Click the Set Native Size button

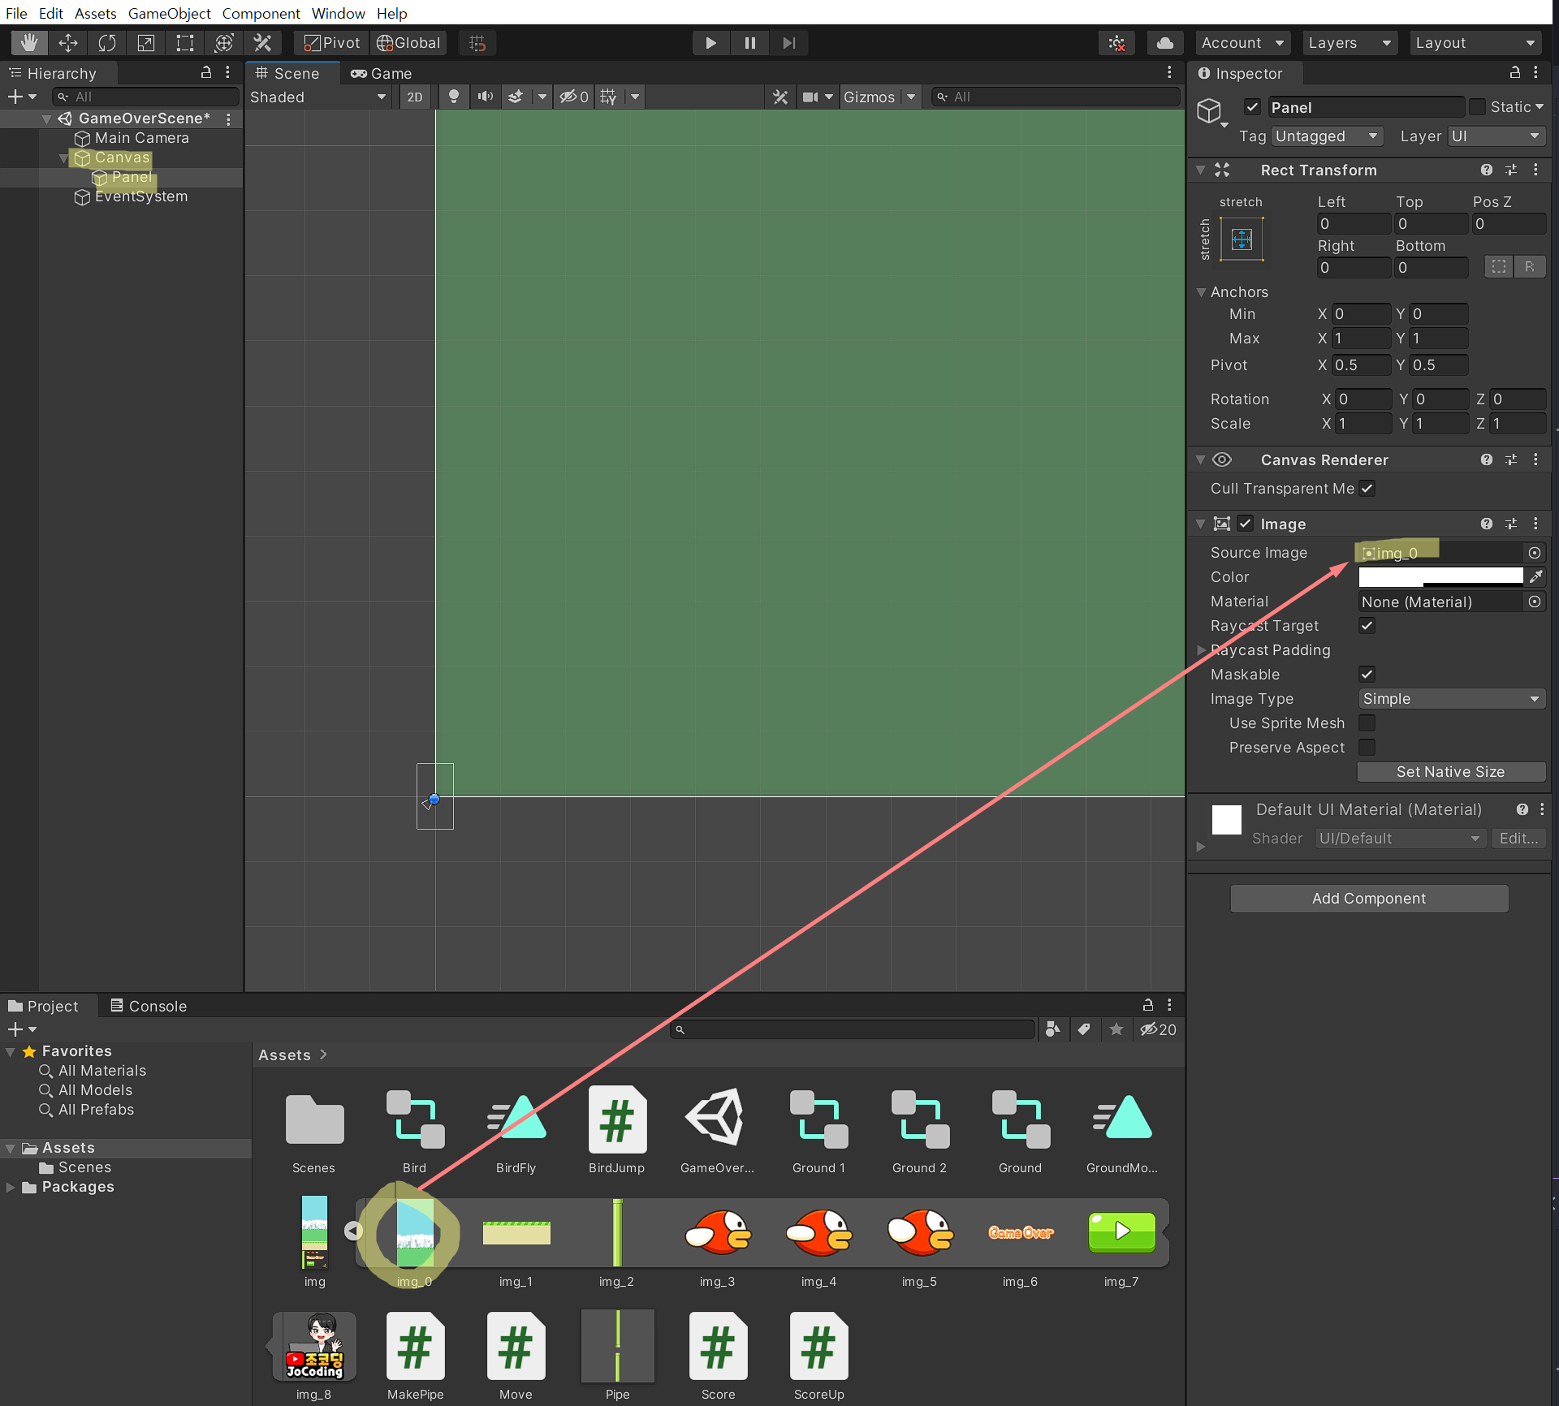pyautogui.click(x=1450, y=772)
